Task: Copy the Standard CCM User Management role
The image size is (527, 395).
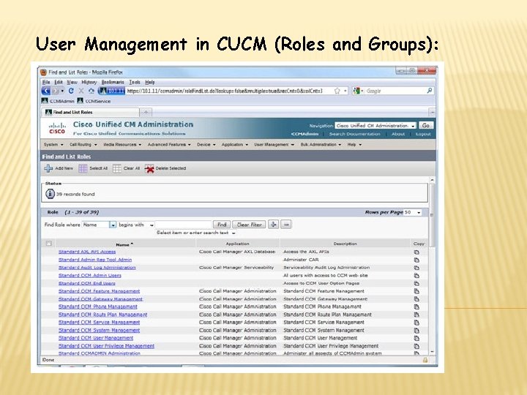Action: coord(416,338)
